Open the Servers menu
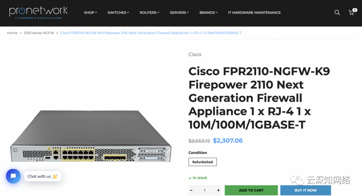The width and height of the screenshot is (362, 196). click(179, 13)
